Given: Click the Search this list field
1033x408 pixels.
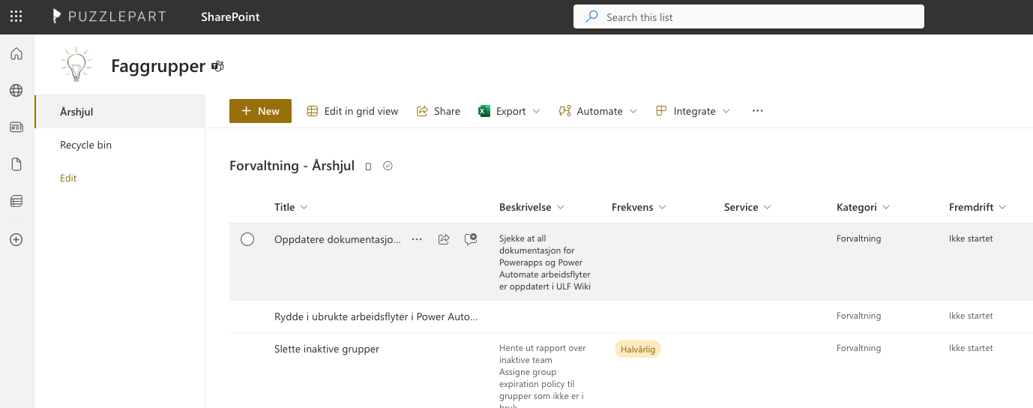Looking at the screenshot, I should 748,17.
